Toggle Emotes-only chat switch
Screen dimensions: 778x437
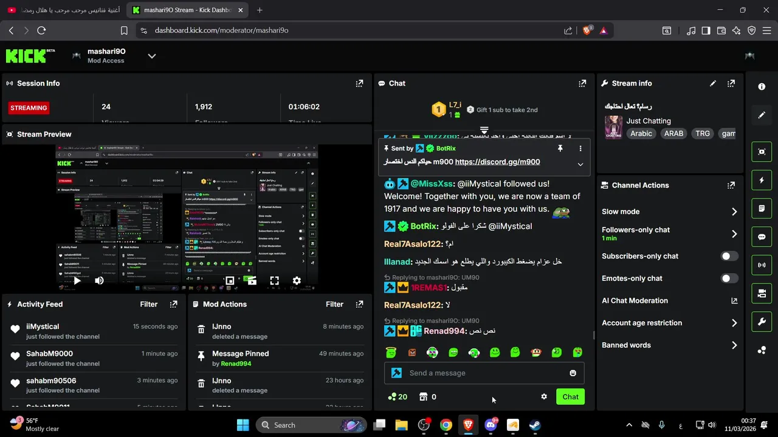[x=729, y=278]
